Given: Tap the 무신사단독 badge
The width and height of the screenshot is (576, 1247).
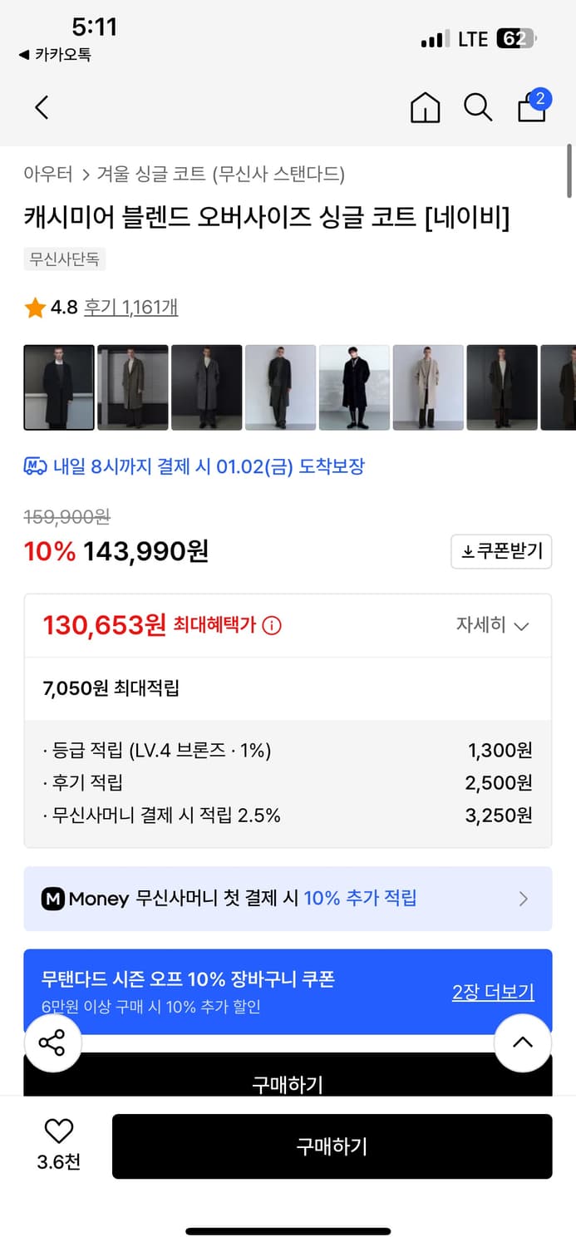Looking at the screenshot, I should (x=65, y=259).
